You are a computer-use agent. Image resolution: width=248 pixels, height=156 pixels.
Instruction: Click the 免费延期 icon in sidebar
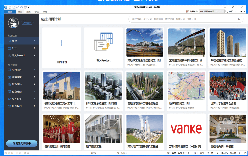(9, 92)
